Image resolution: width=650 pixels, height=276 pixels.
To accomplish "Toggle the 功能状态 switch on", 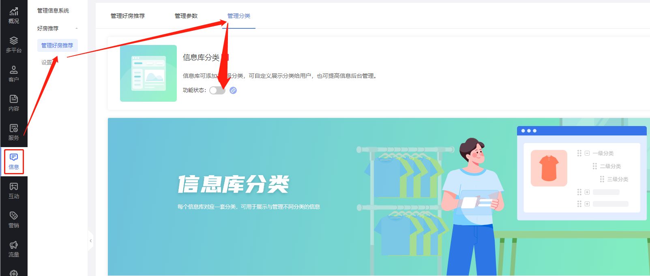I will click(217, 90).
